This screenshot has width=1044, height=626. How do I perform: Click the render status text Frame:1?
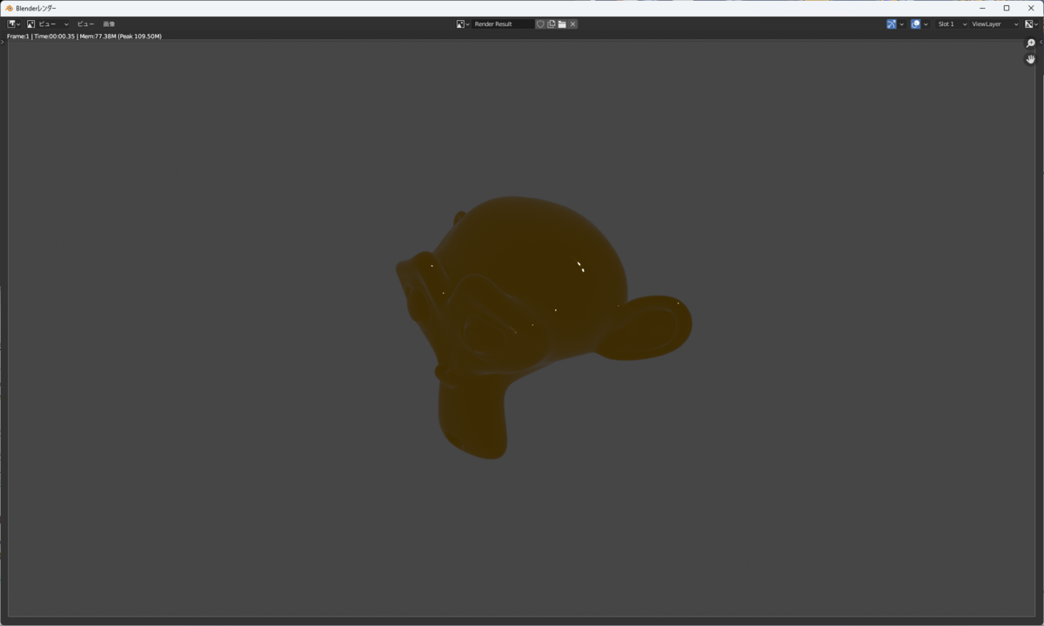tap(18, 37)
